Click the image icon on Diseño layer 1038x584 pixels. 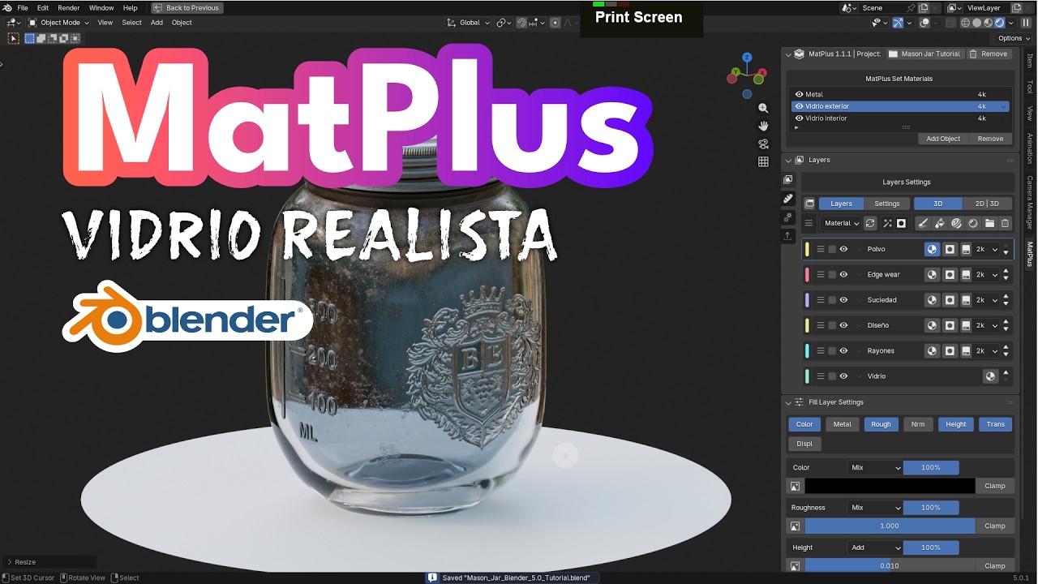click(966, 325)
